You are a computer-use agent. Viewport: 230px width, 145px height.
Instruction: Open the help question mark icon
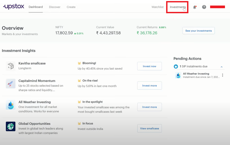click(204, 7)
